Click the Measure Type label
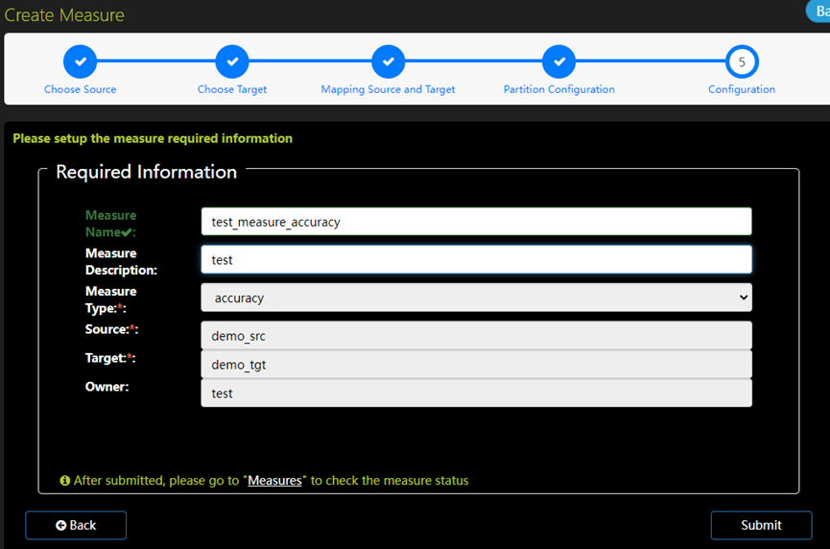The height and width of the screenshot is (549, 830). tap(110, 299)
